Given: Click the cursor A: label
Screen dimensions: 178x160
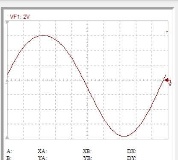Looking at the screenshot, I should click(x=9, y=151).
